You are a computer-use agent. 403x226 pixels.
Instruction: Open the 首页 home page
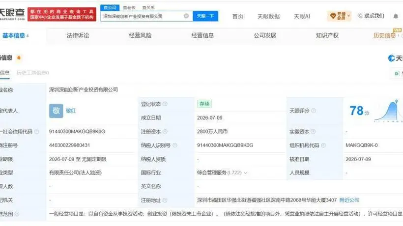click(x=237, y=16)
